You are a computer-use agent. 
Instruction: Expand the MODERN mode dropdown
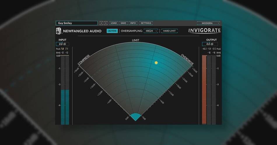click(208, 23)
